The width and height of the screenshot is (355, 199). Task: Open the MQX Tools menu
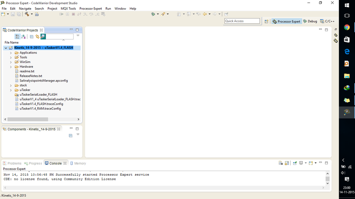pyautogui.click(x=68, y=8)
